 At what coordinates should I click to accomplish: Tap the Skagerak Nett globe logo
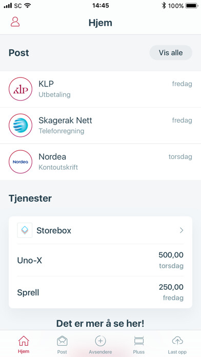(21, 125)
